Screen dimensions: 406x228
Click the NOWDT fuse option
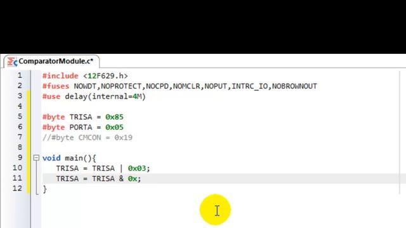(85, 86)
